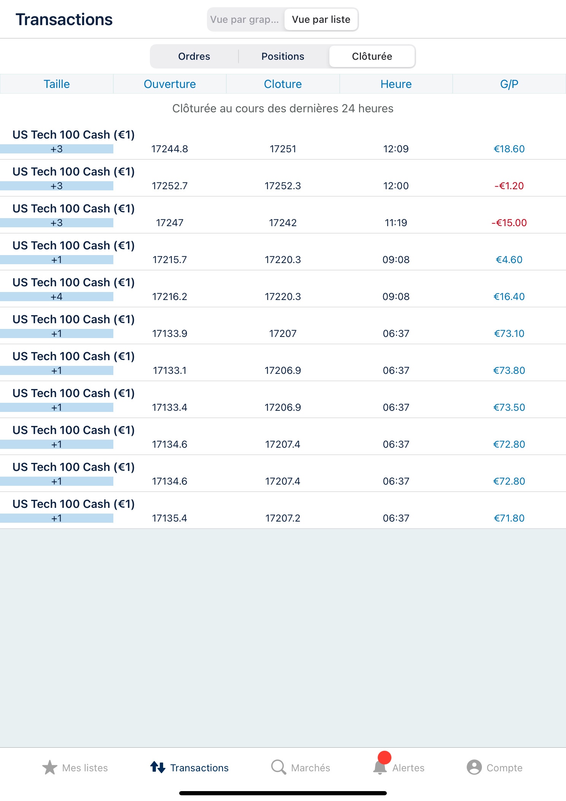Open the trade closed at 12:09
Screen dimensions: 566x801
coord(283,142)
